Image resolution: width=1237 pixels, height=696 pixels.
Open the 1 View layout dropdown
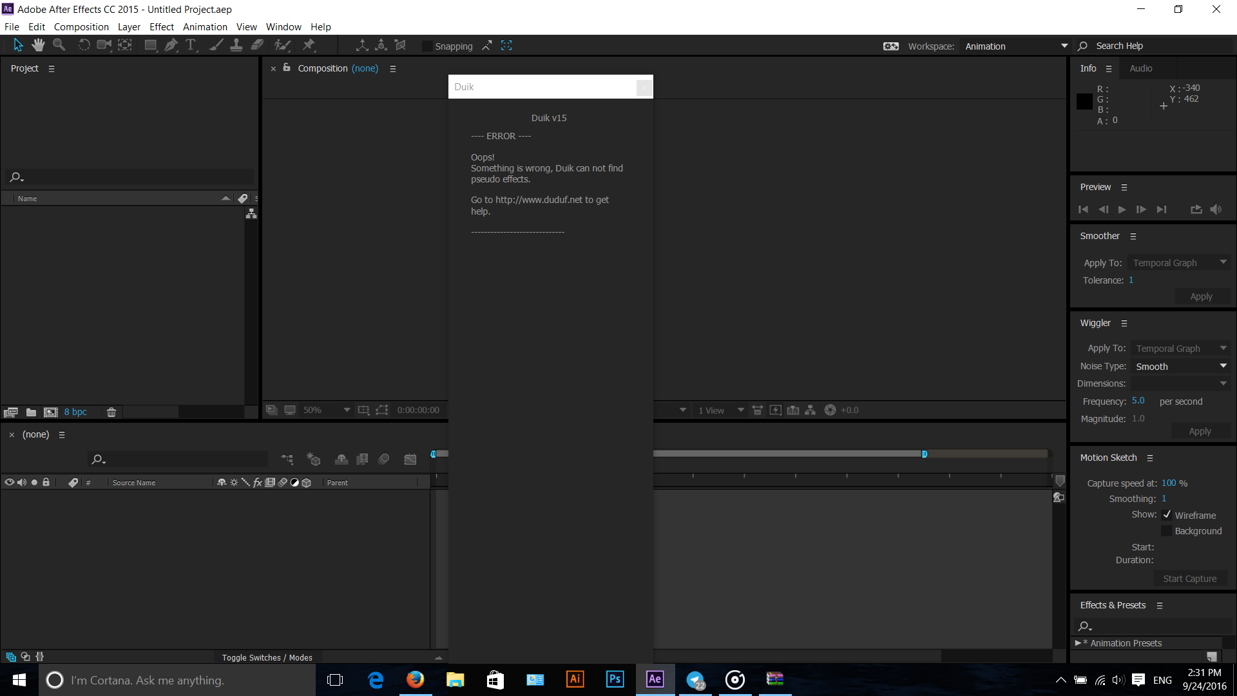[x=721, y=411]
